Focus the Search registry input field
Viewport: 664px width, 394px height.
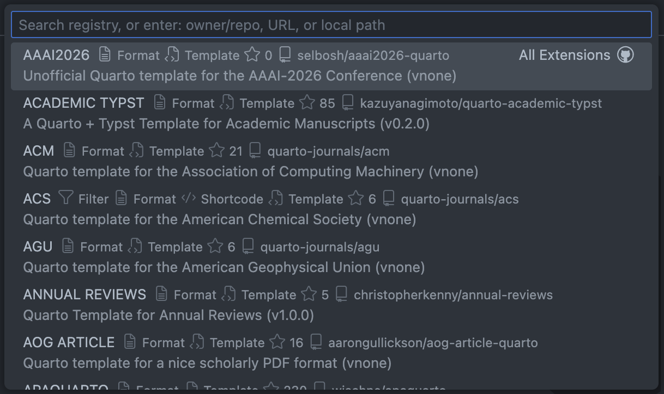[331, 25]
